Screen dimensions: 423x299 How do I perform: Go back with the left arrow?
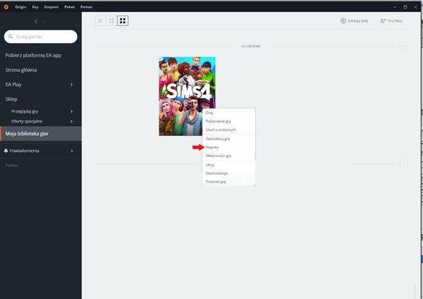36,21
